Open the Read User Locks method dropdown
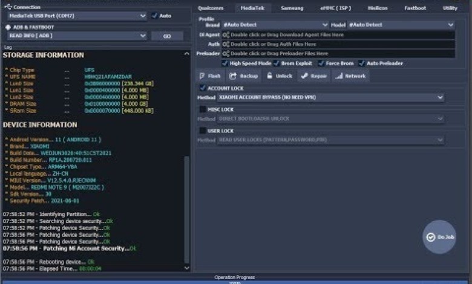 330,140
